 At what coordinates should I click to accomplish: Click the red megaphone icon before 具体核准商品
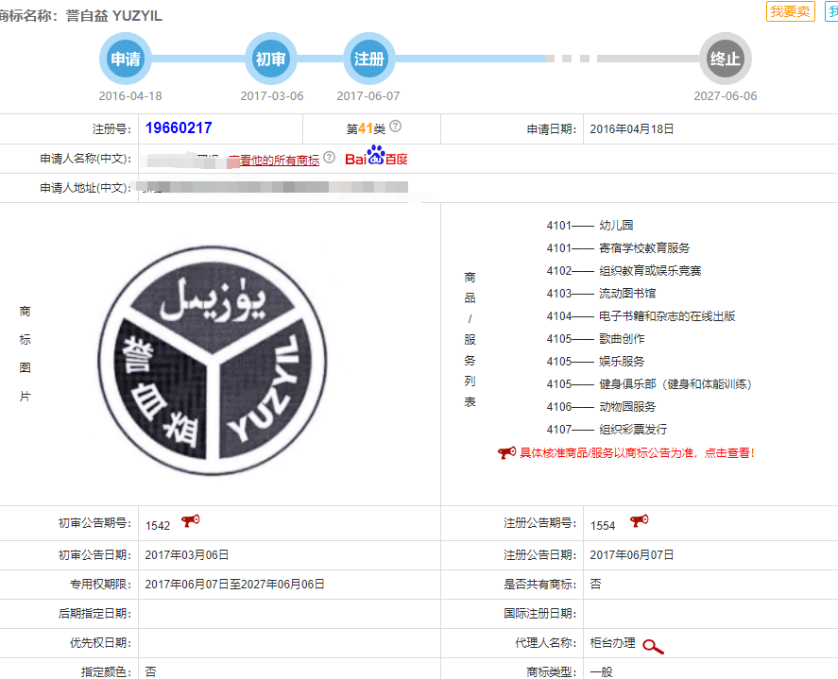point(506,452)
